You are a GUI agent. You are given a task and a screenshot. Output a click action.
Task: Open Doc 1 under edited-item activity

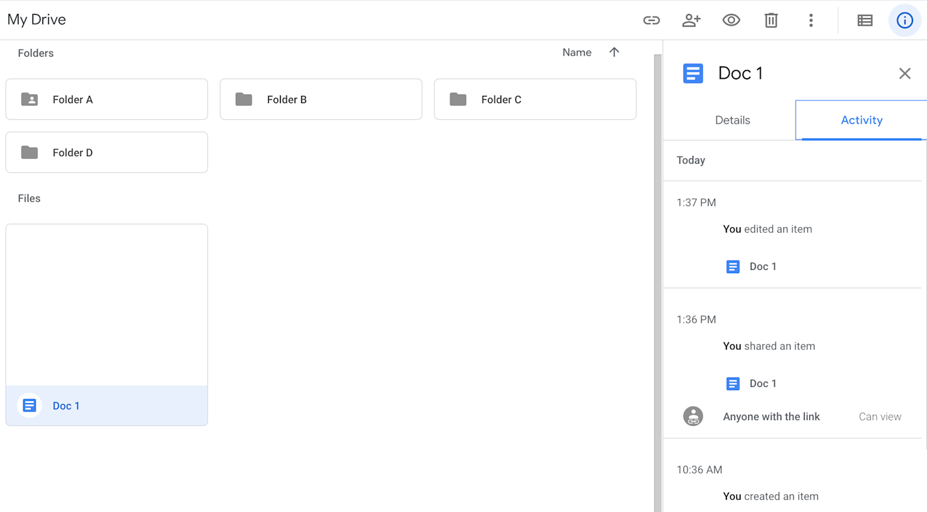pyautogui.click(x=763, y=267)
